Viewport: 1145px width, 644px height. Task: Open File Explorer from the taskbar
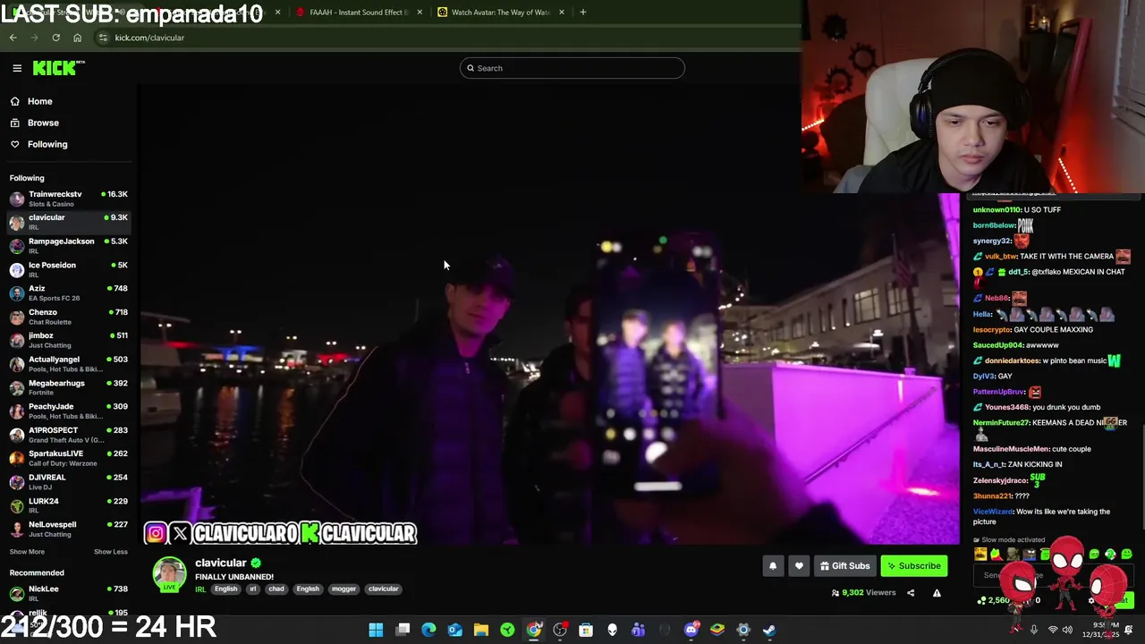pyautogui.click(x=480, y=630)
